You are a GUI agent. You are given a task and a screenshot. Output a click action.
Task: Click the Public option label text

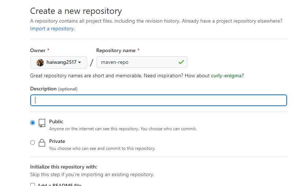coord(56,121)
